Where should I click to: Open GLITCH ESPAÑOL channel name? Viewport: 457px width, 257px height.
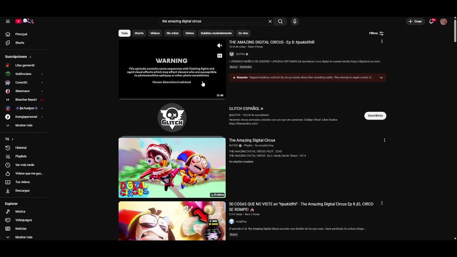[x=244, y=109]
